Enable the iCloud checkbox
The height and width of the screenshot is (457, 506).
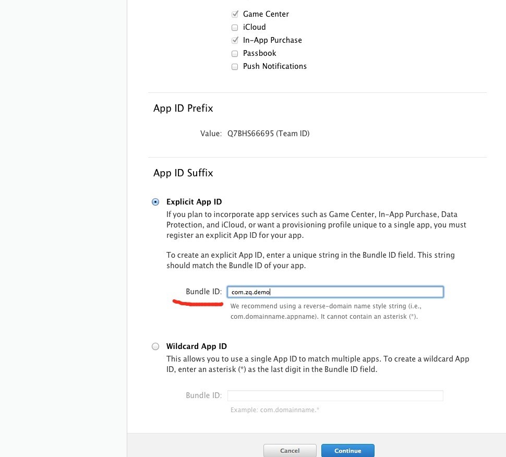[235, 28]
